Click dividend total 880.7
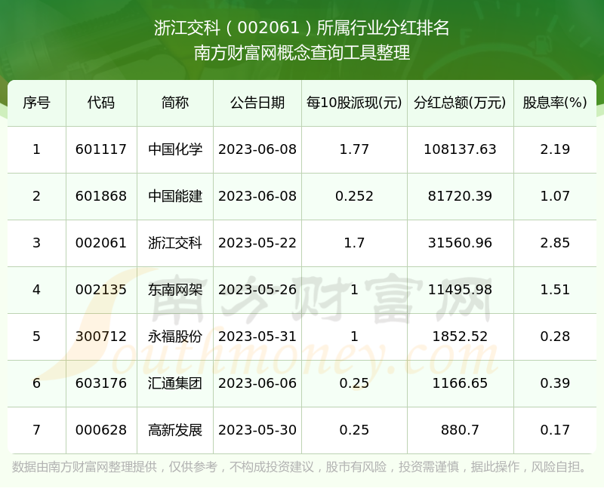 [x=460, y=430]
